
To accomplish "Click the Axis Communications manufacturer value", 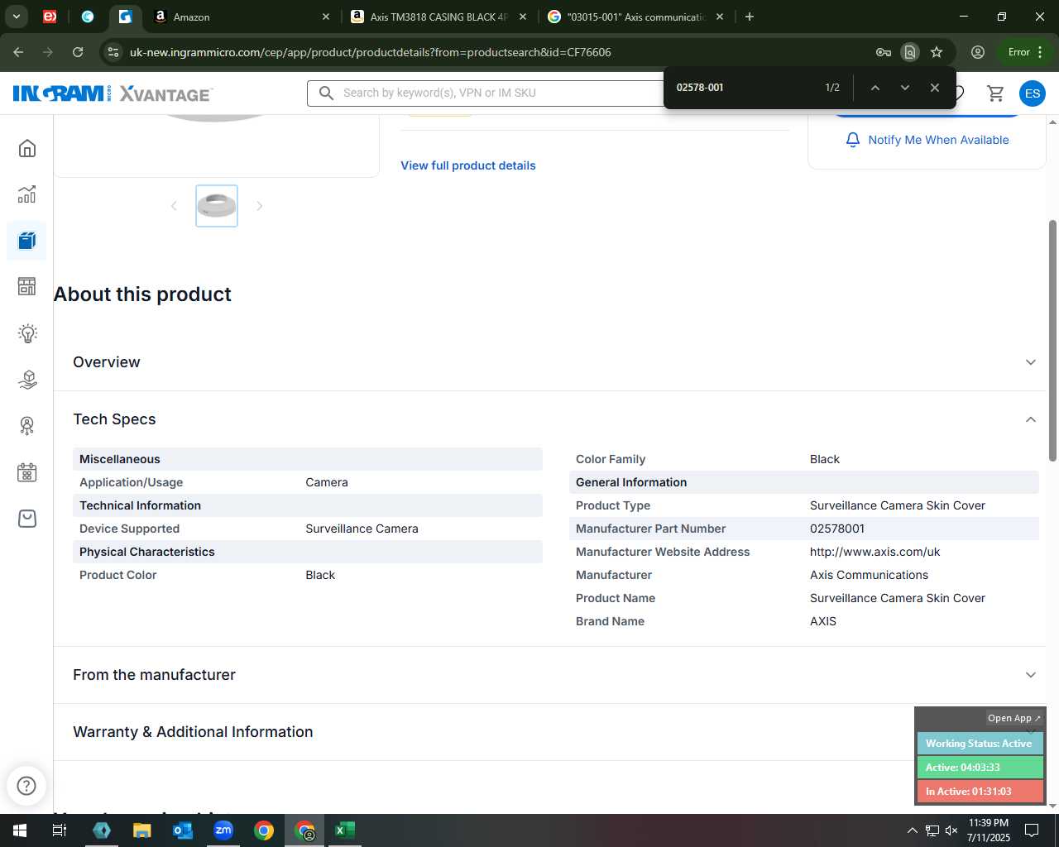I will [x=869, y=575].
